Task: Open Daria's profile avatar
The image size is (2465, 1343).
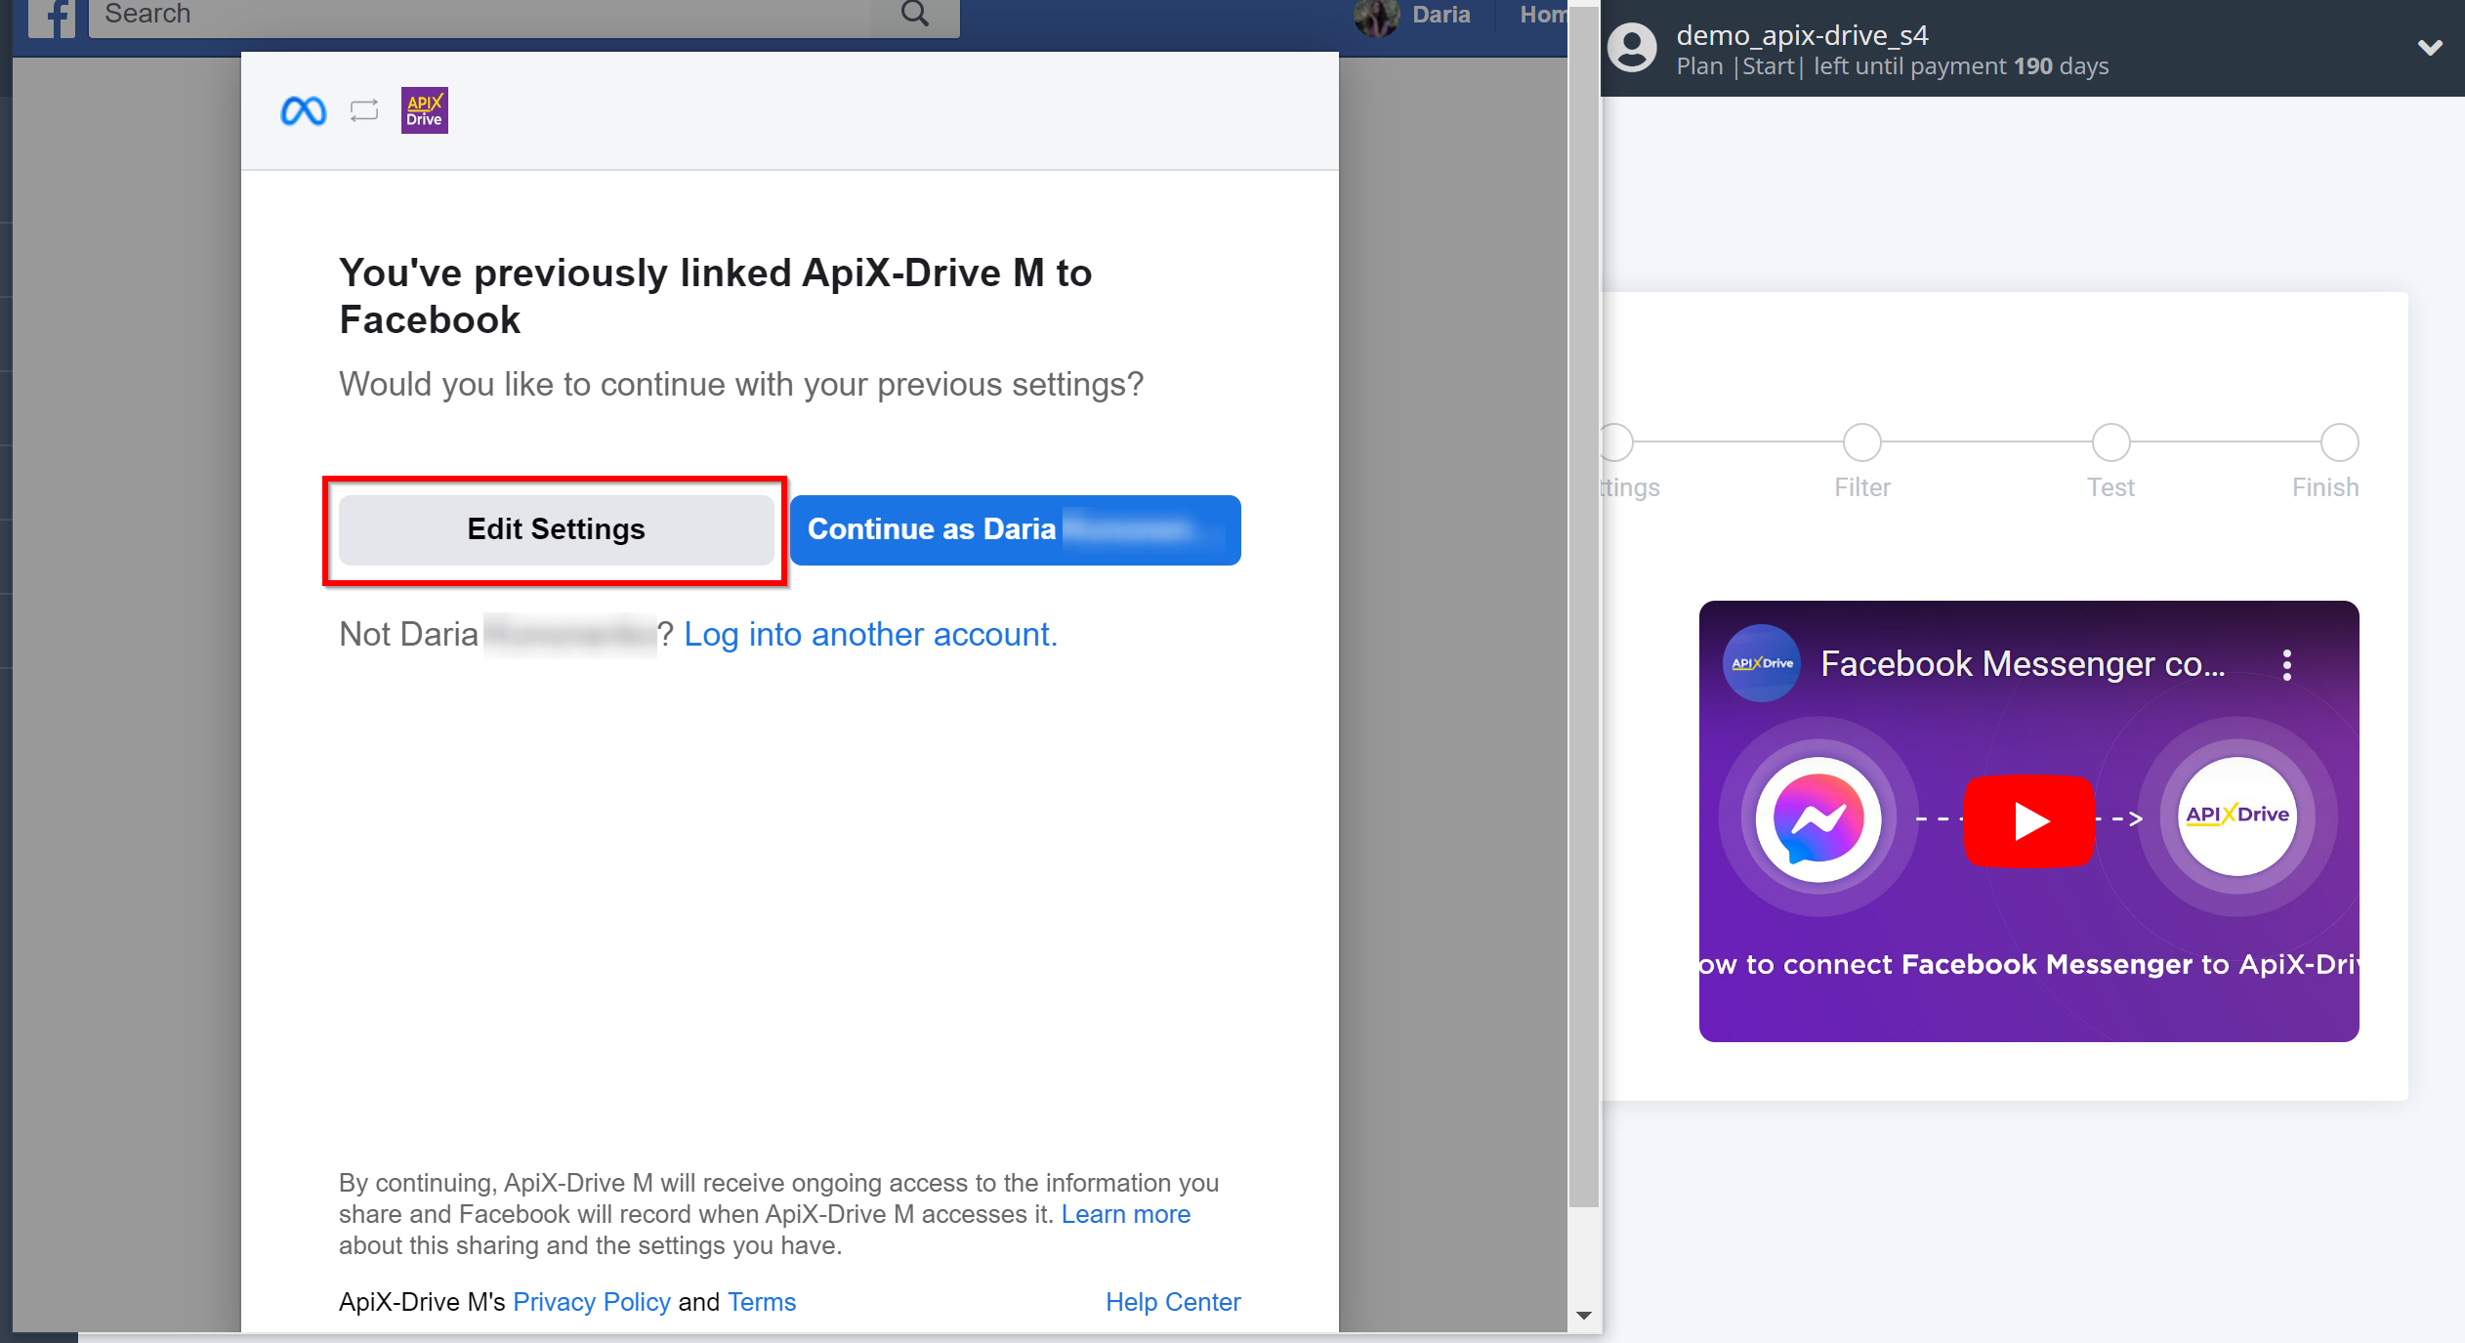Action: (x=1375, y=18)
